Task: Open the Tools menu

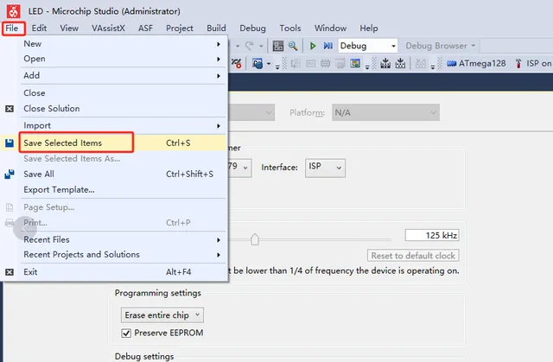Action: tap(290, 29)
